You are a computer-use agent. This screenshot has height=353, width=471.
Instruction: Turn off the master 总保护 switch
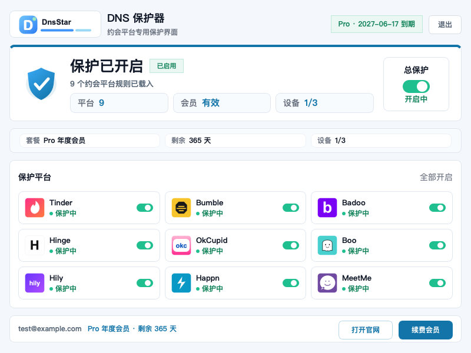(416, 86)
